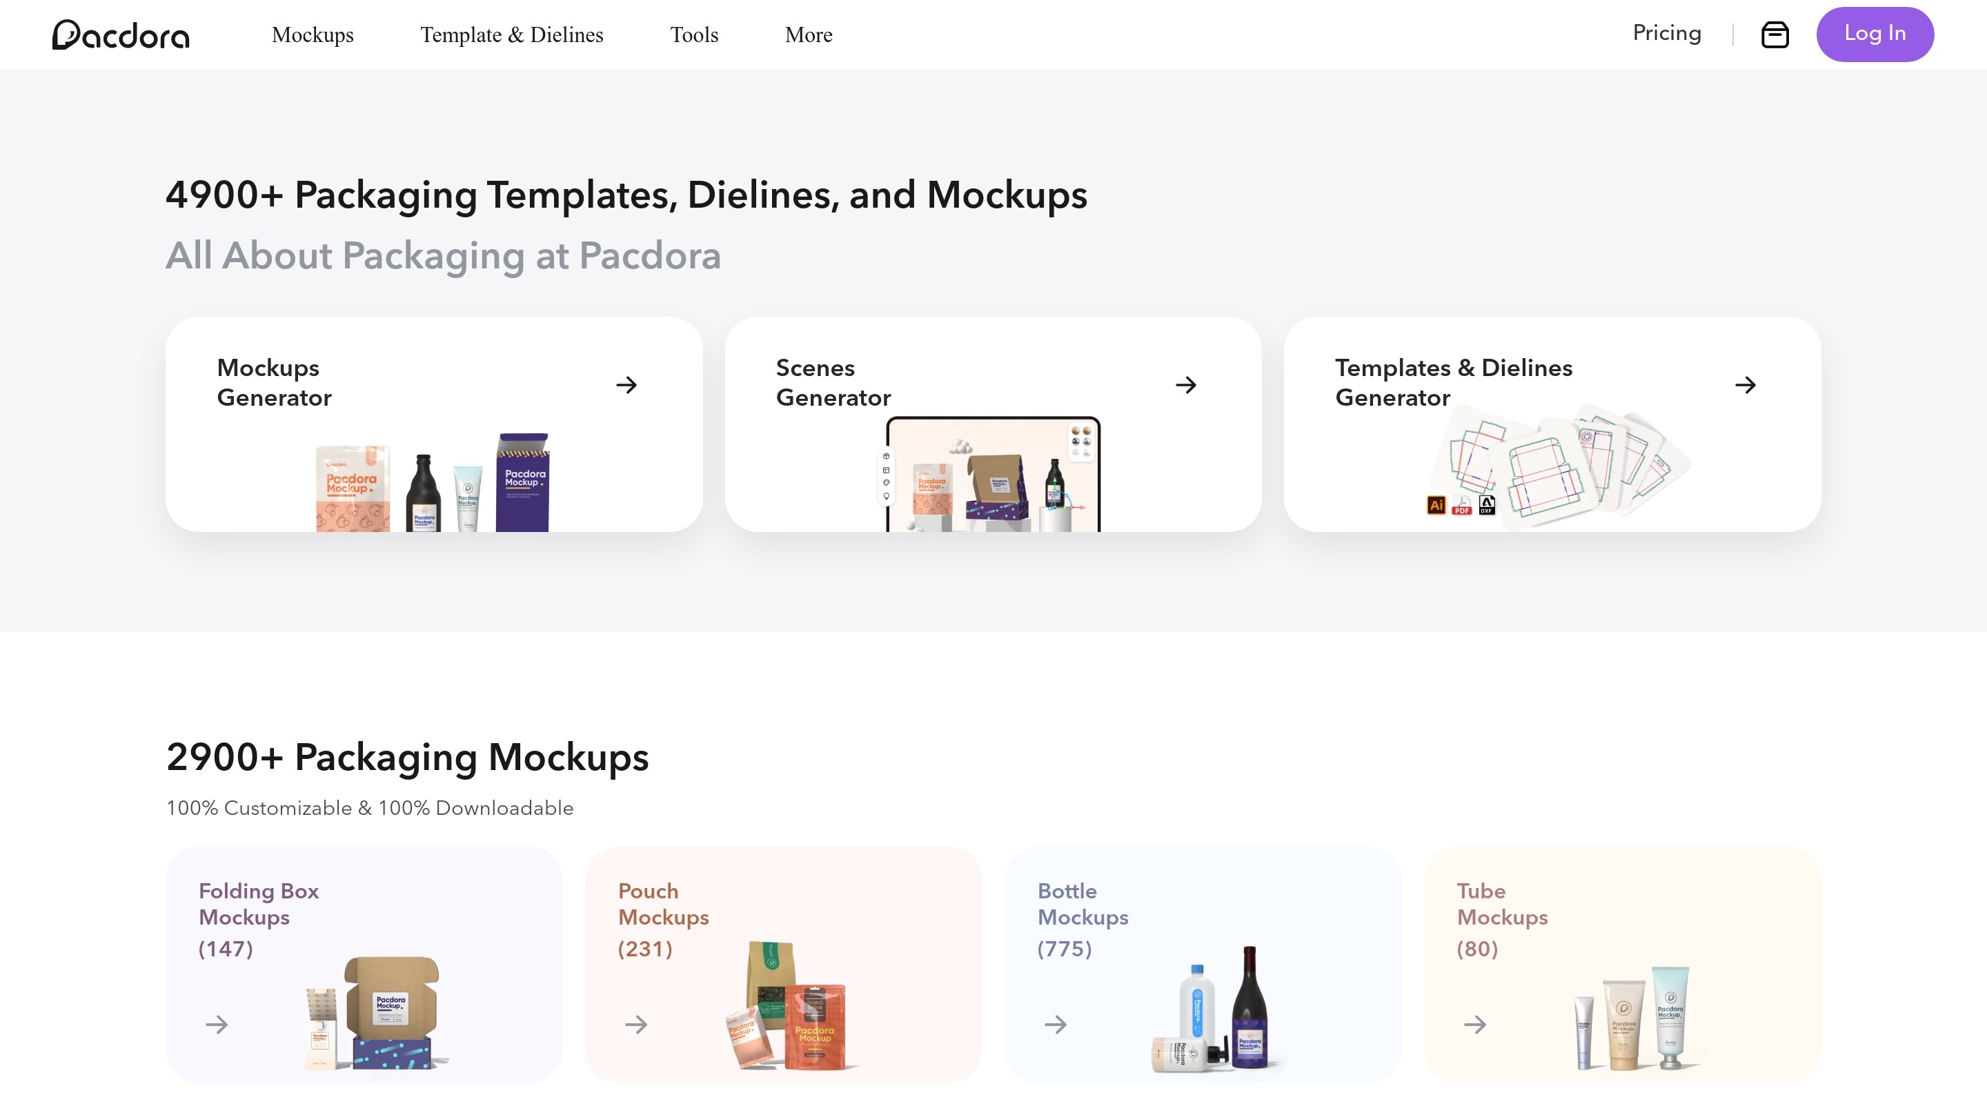Click the arrow under Bottle Mockups
The height and width of the screenshot is (1104, 1987).
coord(1055,1024)
